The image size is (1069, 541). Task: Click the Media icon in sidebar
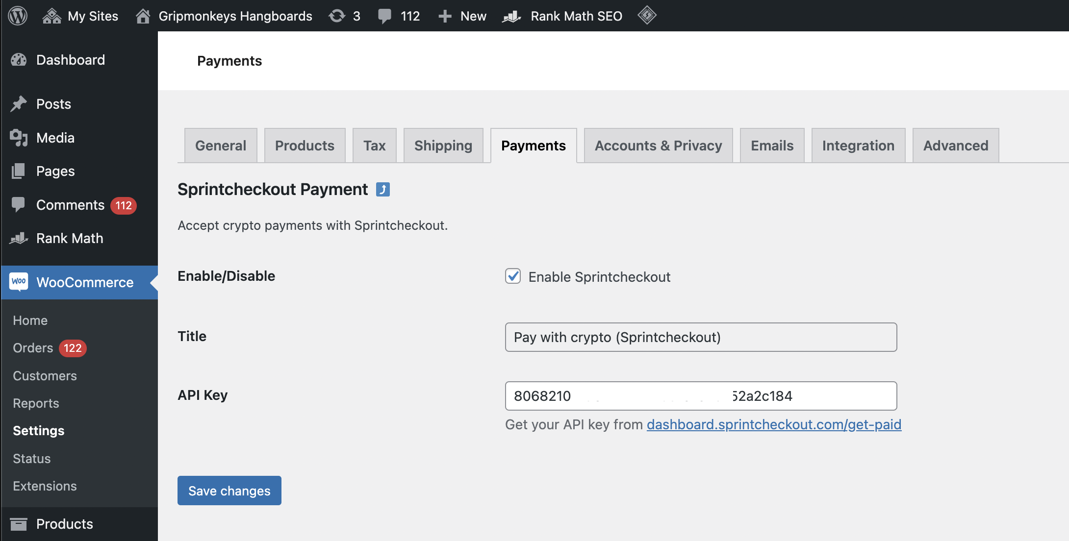click(19, 138)
